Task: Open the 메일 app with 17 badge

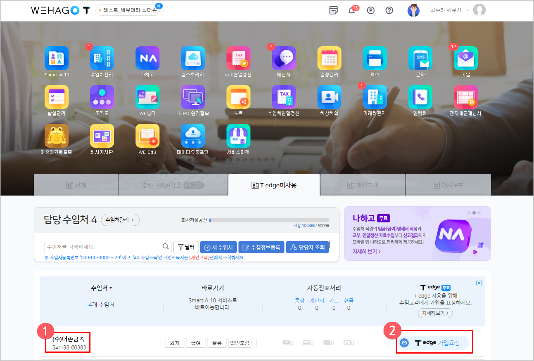Action: 465,58
